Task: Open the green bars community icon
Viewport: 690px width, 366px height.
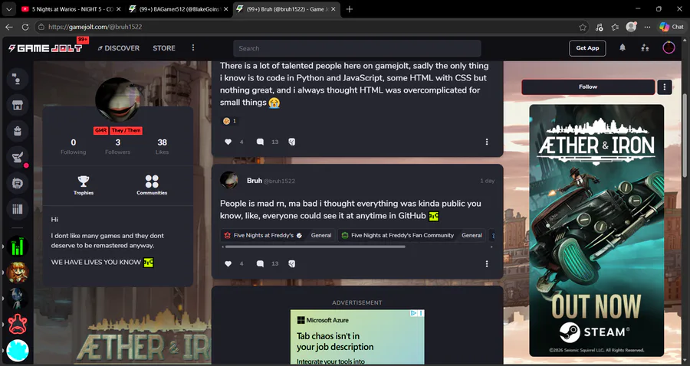Action: (x=17, y=247)
